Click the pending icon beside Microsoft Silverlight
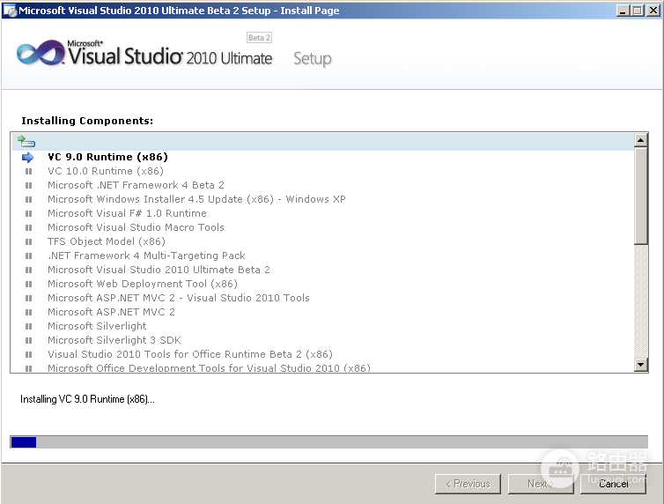Screen dimensions: 664x504 [x=28, y=326]
